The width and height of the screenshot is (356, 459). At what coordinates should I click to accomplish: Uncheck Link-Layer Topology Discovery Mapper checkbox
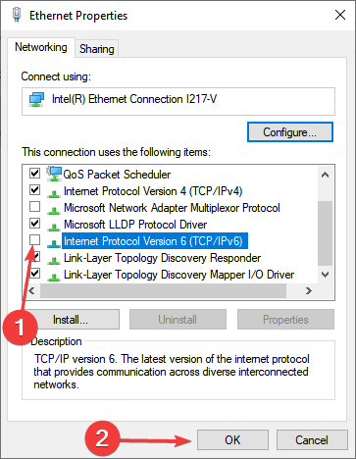34,273
